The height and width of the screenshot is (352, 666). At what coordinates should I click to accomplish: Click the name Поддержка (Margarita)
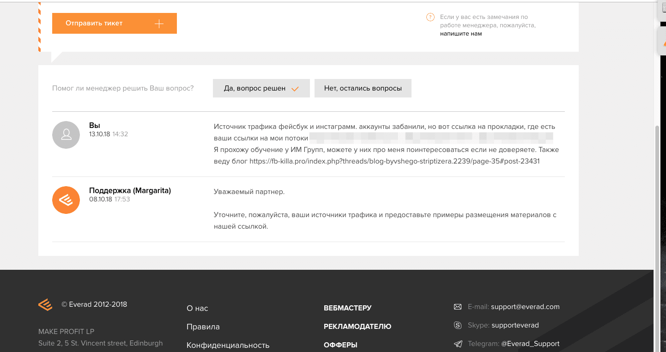[x=130, y=191]
